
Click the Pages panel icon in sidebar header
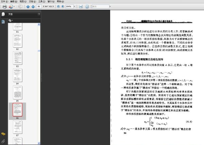pyautogui.click(x=3, y=14)
